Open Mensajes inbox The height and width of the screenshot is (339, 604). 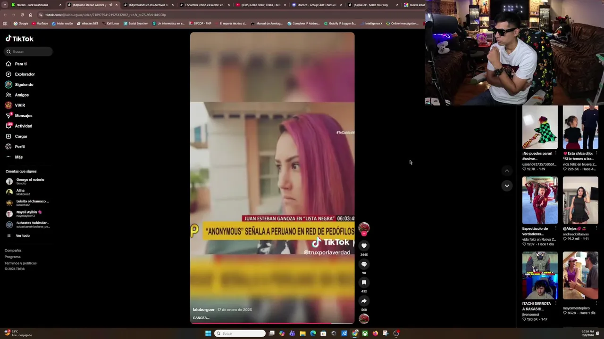(x=19, y=116)
